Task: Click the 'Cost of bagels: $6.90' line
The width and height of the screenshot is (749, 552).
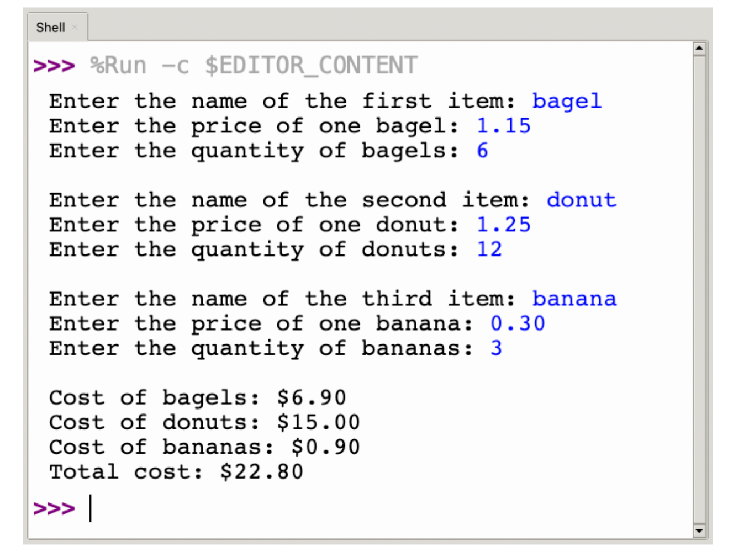Action: point(198,397)
